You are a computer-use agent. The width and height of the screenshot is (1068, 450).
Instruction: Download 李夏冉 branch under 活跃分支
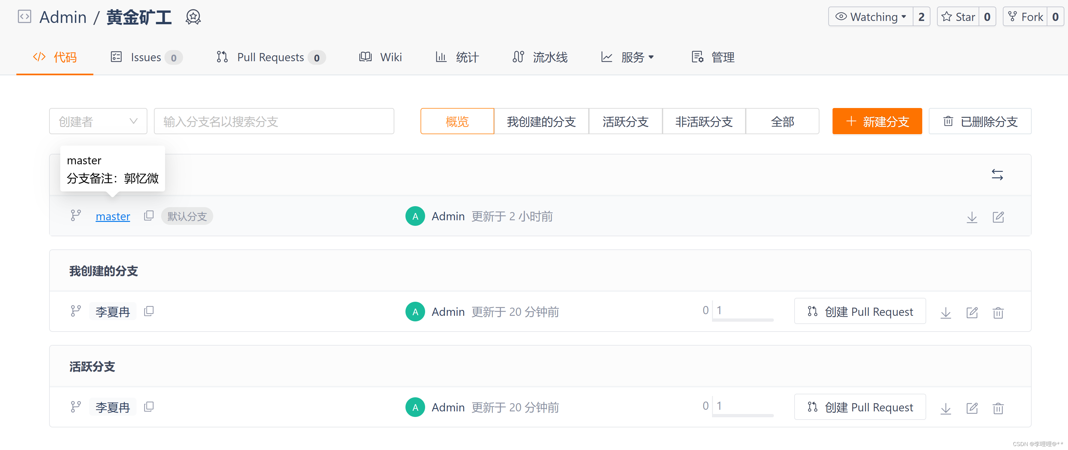[945, 408]
